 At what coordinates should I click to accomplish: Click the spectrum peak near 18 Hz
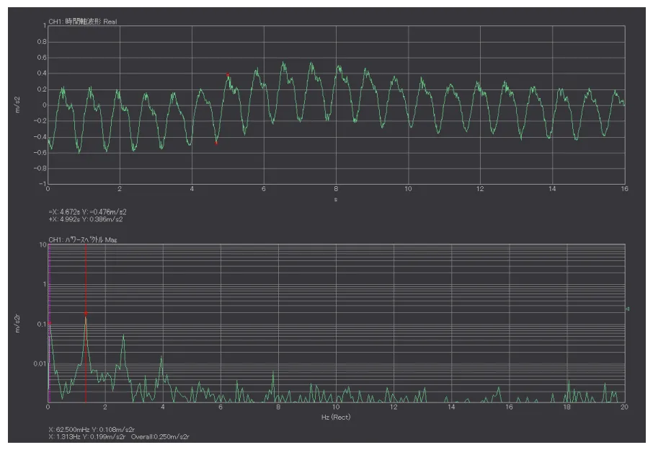click(568, 381)
